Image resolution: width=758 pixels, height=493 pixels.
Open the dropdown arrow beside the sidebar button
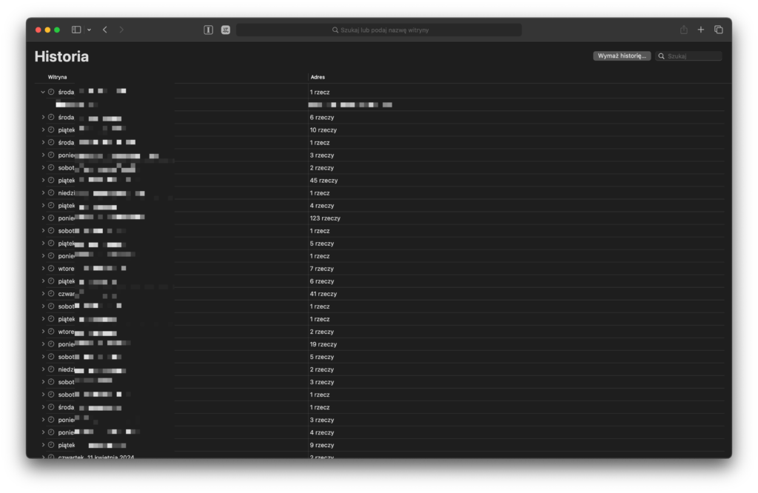click(89, 30)
